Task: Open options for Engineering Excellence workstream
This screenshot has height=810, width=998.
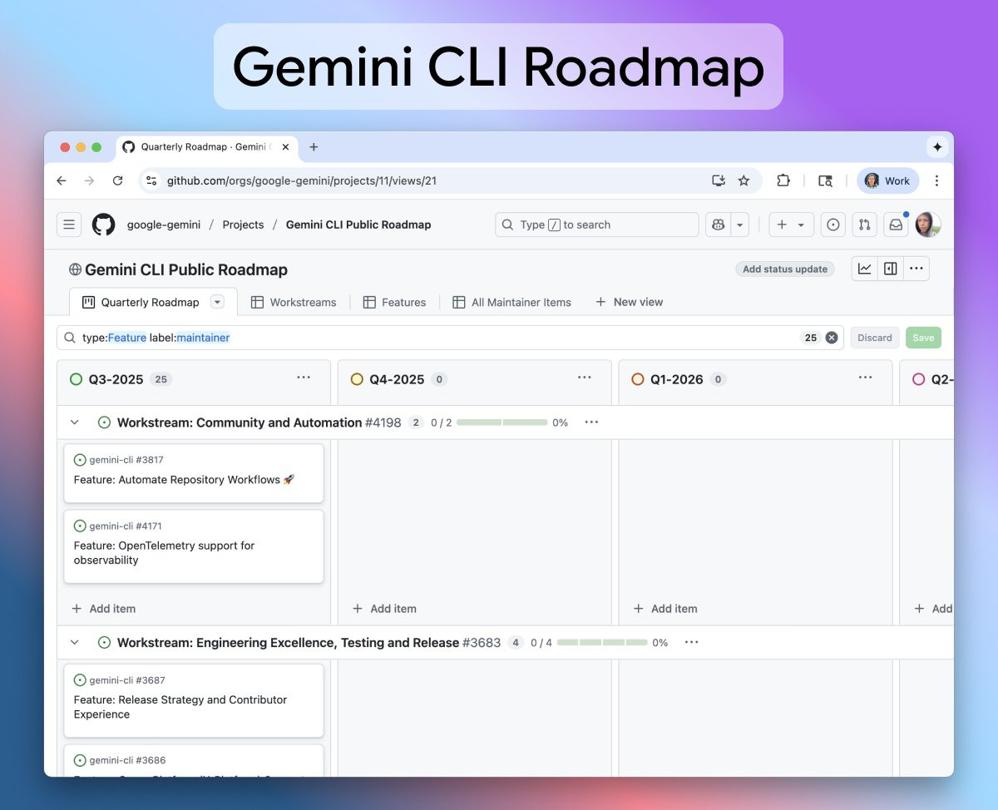Action: [x=691, y=643]
